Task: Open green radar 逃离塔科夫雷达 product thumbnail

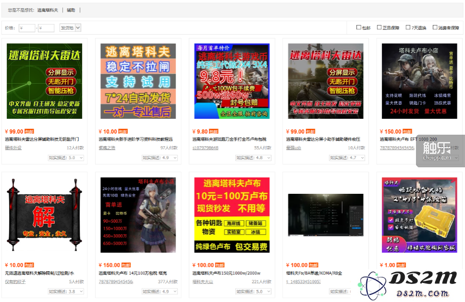Action: click(45, 81)
